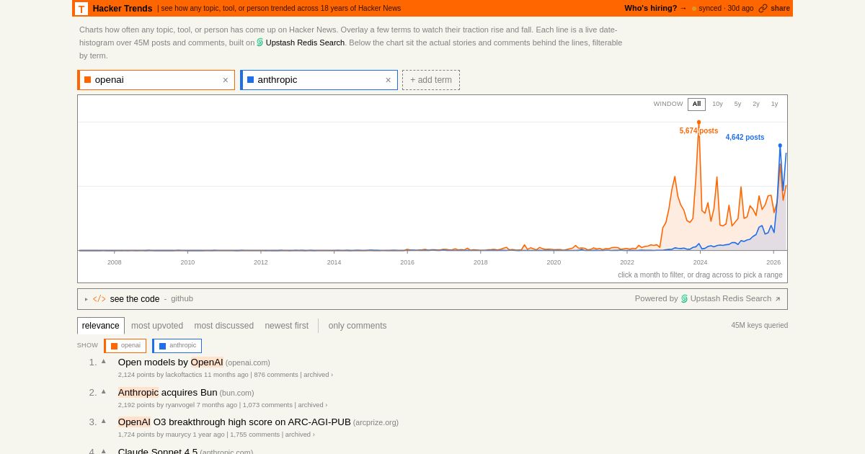Toggle the only comments filter
This screenshot has height=454, width=865.
(358, 326)
